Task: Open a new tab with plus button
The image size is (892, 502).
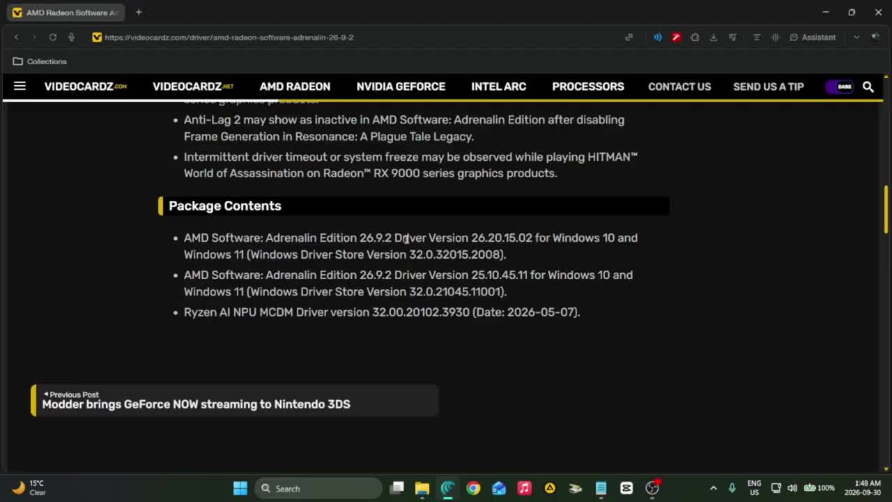Action: coord(139,12)
